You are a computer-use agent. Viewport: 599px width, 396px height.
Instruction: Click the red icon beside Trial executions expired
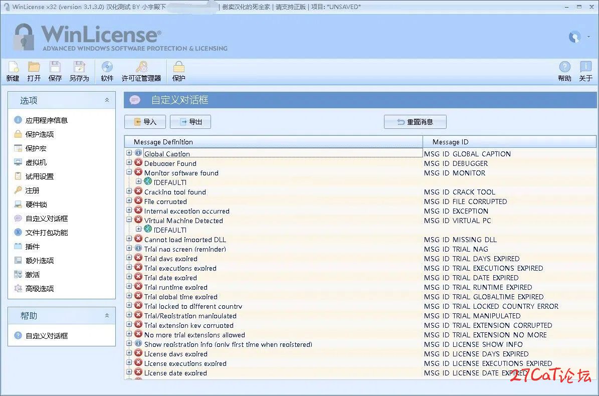tap(138, 267)
